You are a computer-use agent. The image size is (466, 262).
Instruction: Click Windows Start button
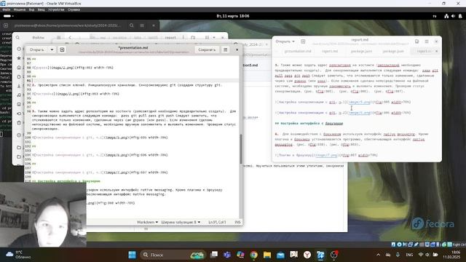pos(133,255)
